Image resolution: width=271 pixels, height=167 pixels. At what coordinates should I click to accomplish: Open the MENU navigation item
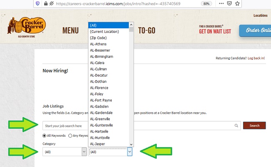click(x=70, y=30)
